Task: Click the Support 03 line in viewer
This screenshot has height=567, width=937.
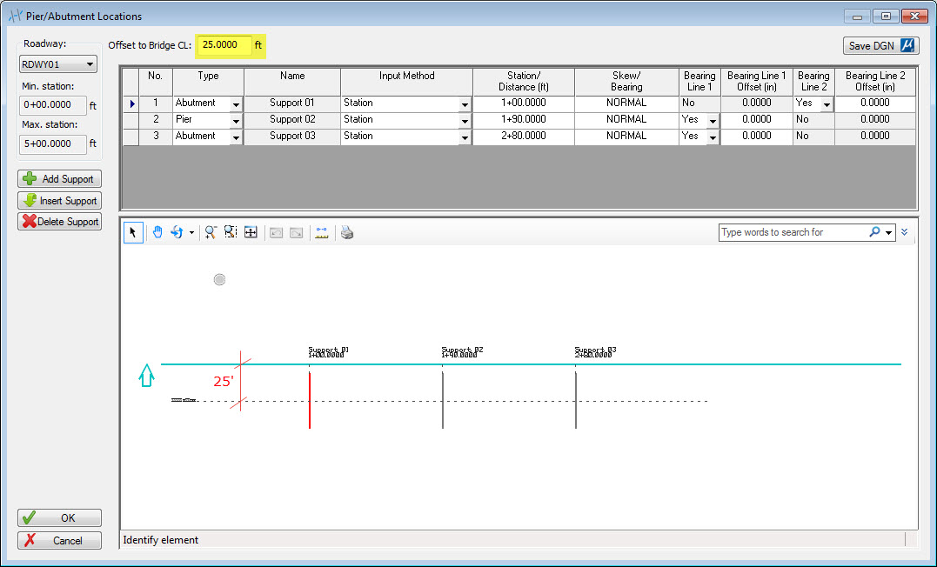Action: (x=576, y=400)
